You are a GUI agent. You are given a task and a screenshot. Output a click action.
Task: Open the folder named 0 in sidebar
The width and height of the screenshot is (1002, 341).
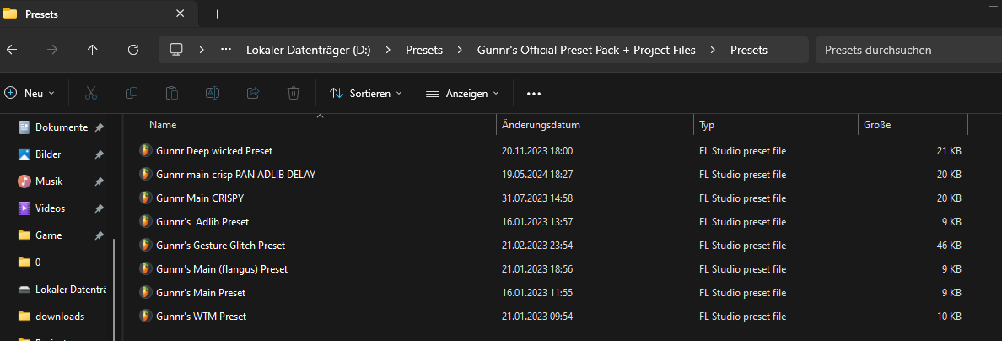(x=38, y=262)
